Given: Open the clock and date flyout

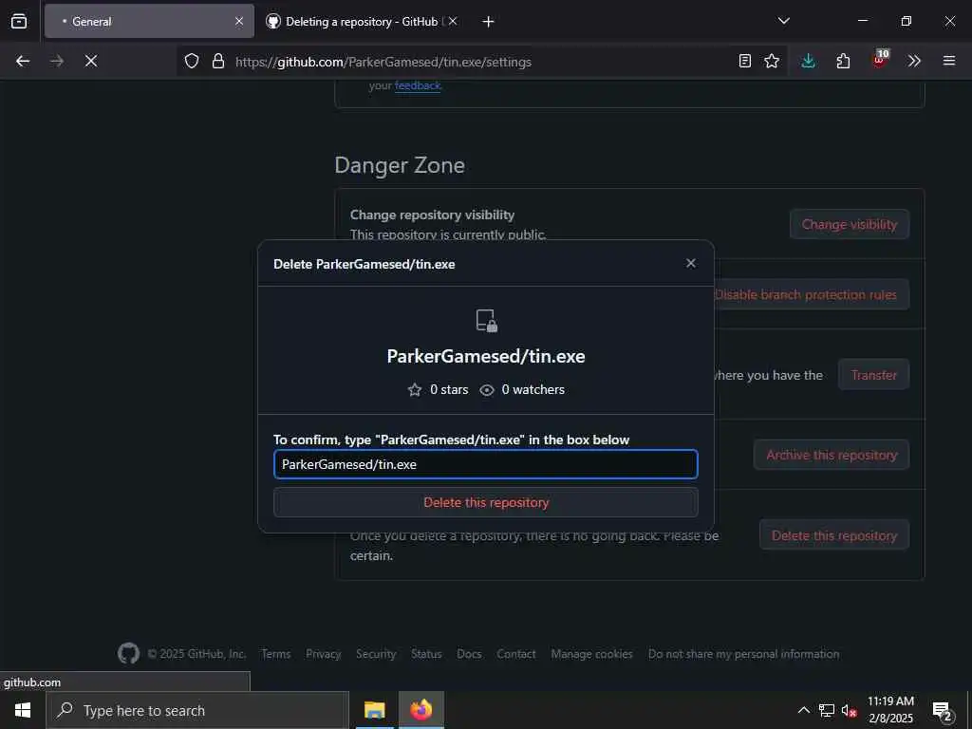Looking at the screenshot, I should click(x=890, y=710).
